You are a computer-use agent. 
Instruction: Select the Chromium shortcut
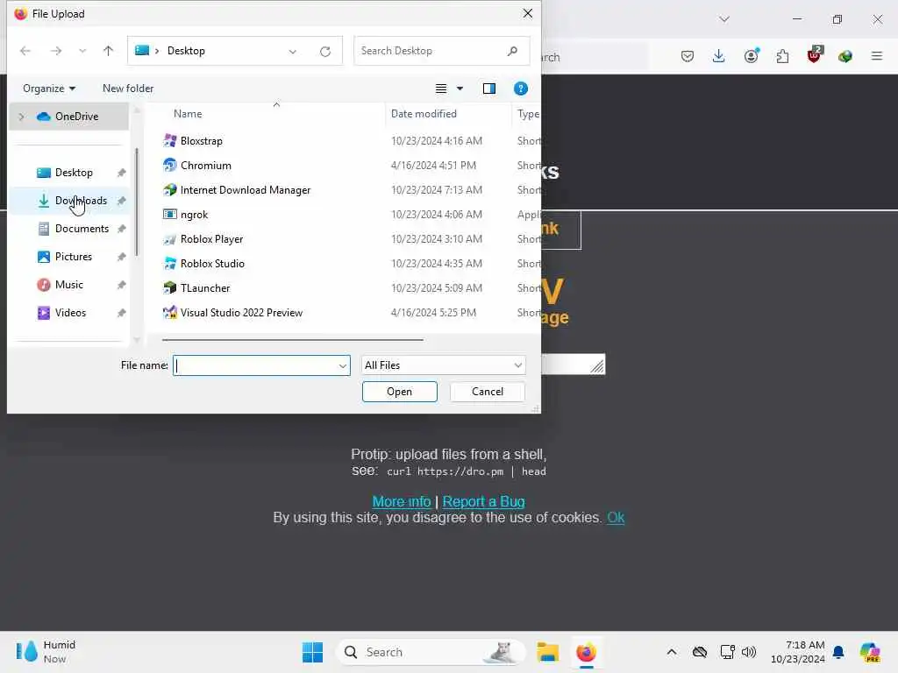click(x=205, y=166)
